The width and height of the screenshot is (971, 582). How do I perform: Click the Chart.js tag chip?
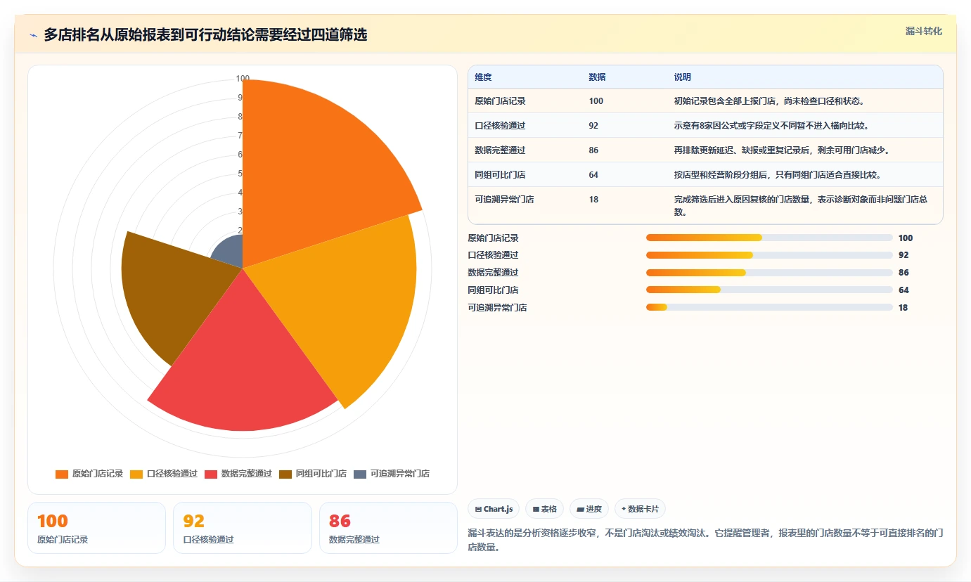click(494, 509)
